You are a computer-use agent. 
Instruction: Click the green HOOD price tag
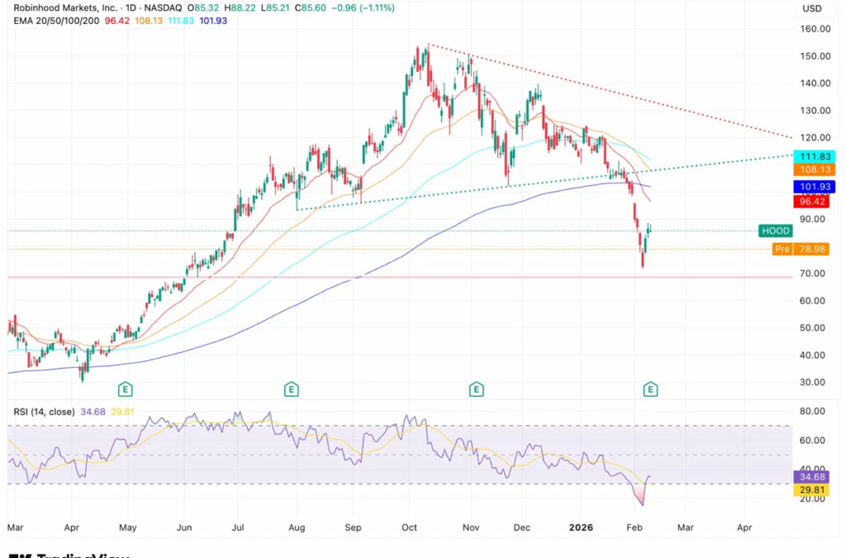(777, 231)
